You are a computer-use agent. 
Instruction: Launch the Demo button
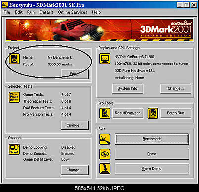click(x=152, y=154)
